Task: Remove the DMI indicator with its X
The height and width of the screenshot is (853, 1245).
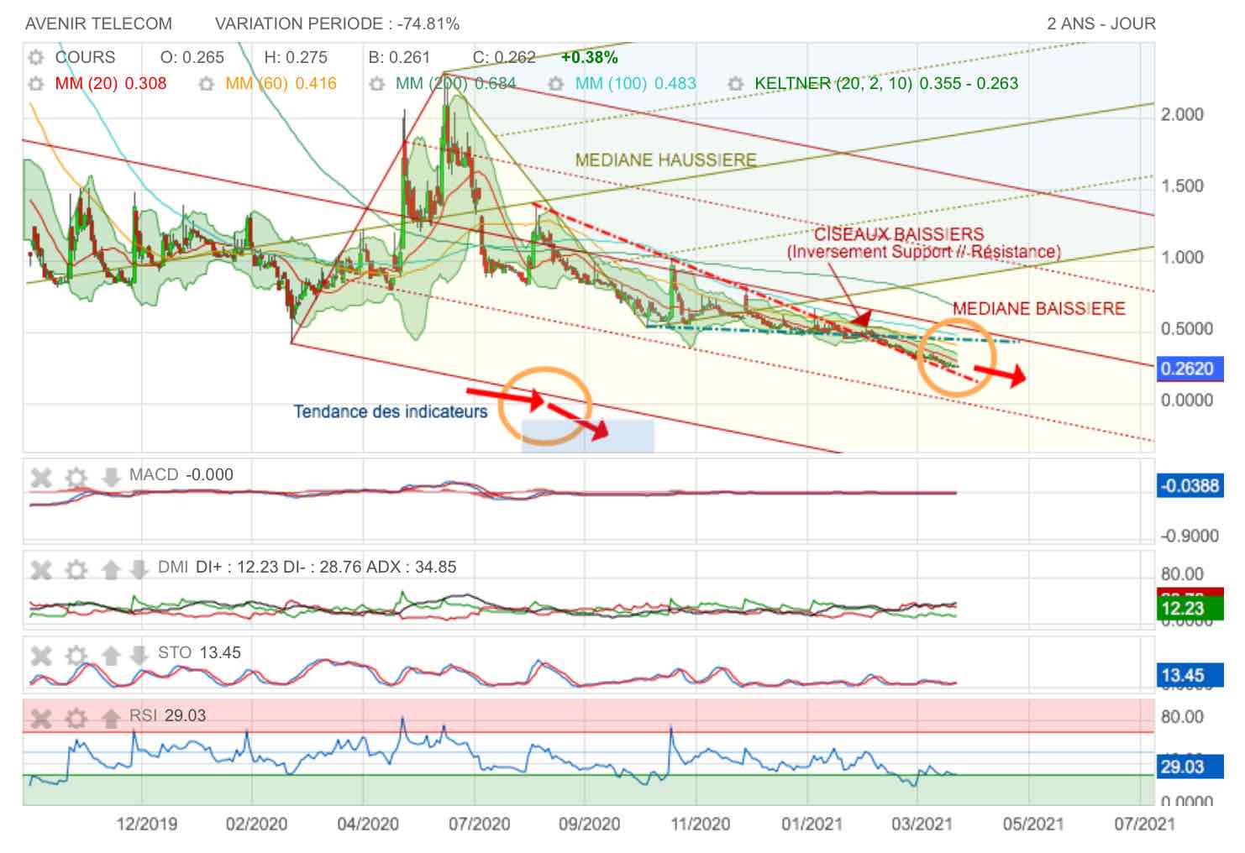Action: click(41, 570)
